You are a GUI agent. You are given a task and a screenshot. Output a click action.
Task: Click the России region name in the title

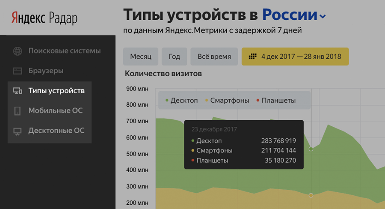coord(290,15)
